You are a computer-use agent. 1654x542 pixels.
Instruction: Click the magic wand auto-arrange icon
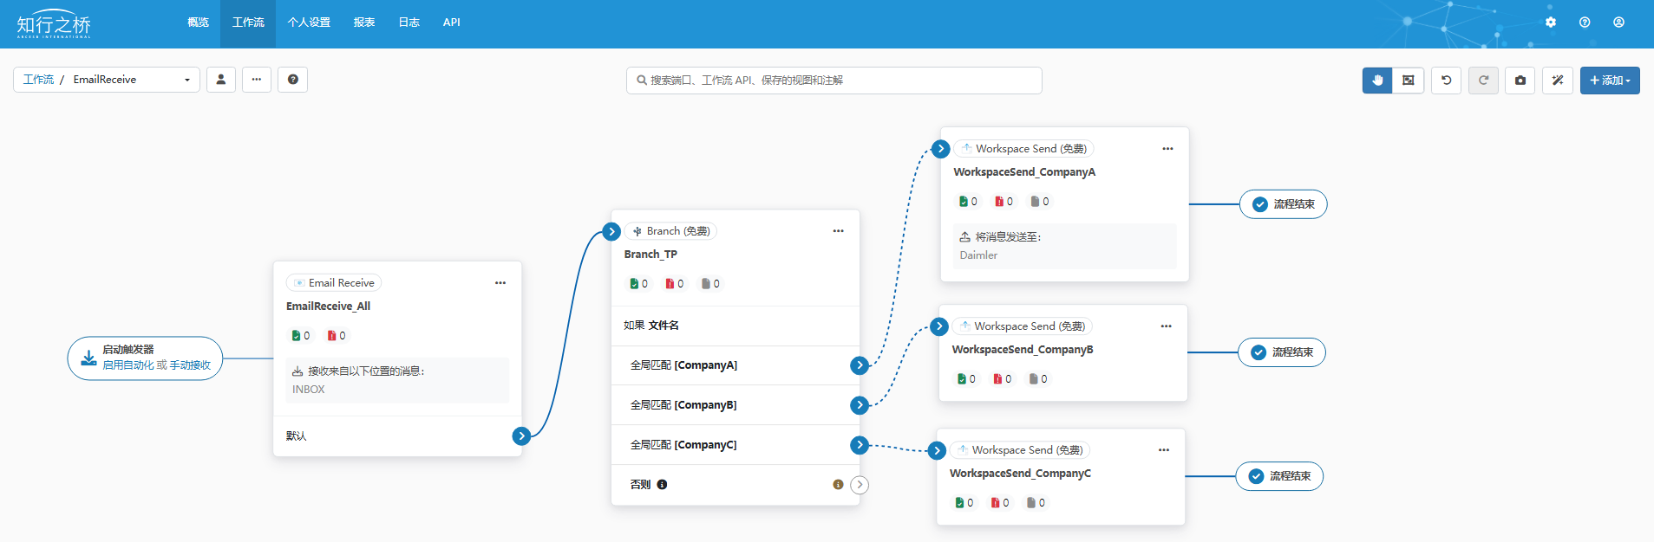1557,81
